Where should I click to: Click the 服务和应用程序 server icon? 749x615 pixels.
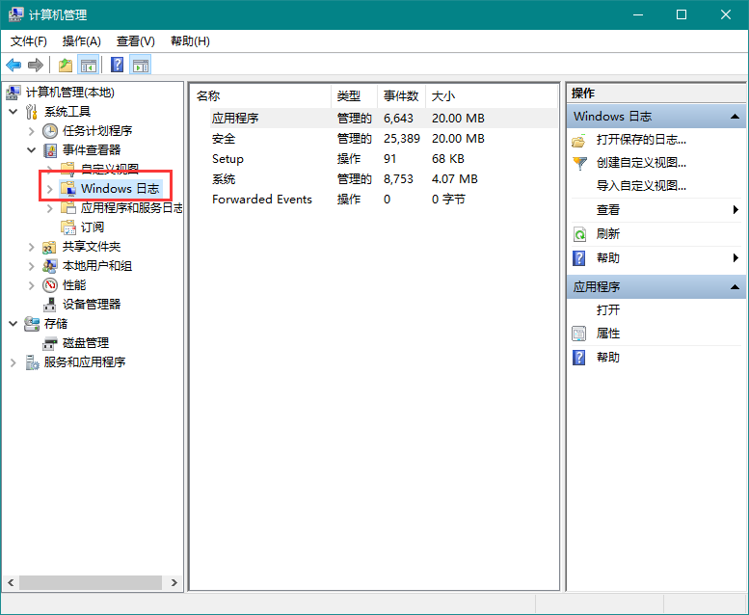point(32,362)
